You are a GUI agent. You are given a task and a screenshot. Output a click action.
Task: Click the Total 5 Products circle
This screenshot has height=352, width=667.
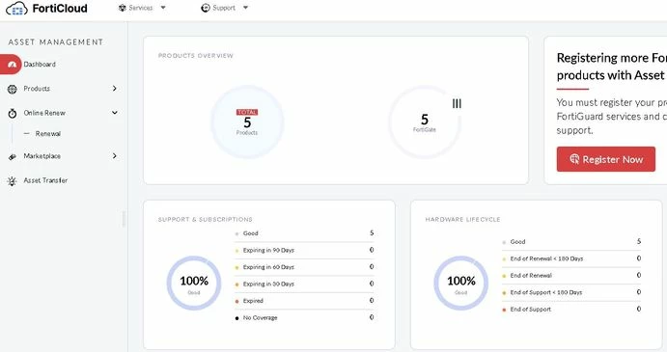coord(247,122)
